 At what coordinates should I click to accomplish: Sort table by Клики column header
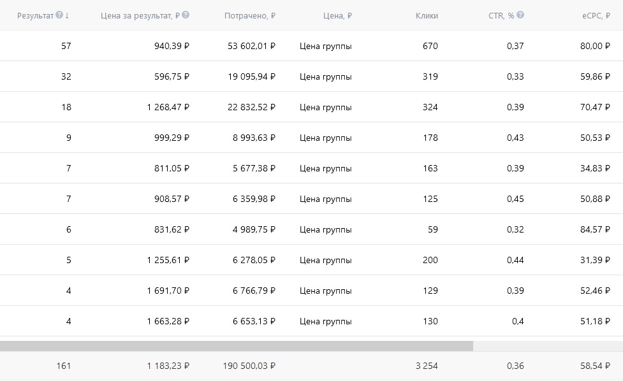(427, 15)
